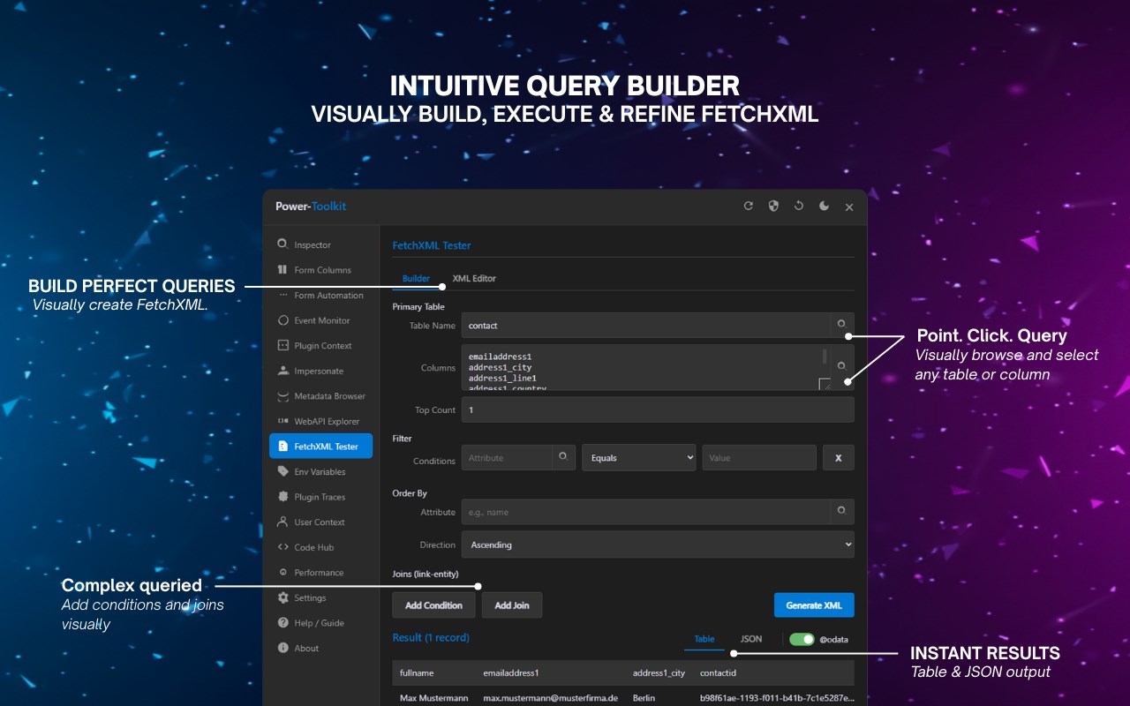
Task: Open the Event Monitor tool
Action: (x=320, y=320)
